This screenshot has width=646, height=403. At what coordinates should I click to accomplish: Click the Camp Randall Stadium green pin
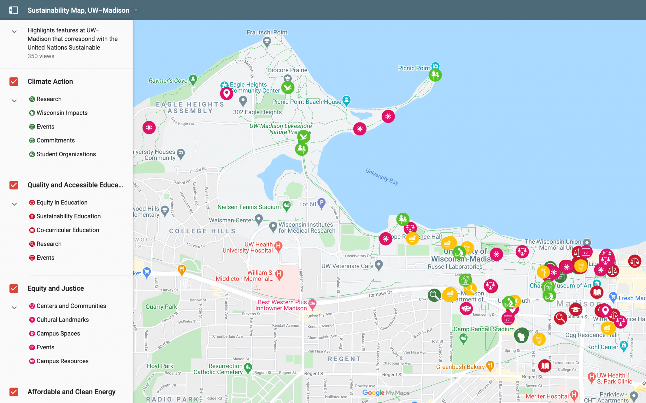click(463, 339)
